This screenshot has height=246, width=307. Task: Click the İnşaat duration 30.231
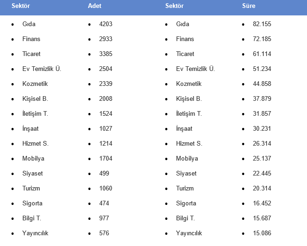tap(262, 128)
